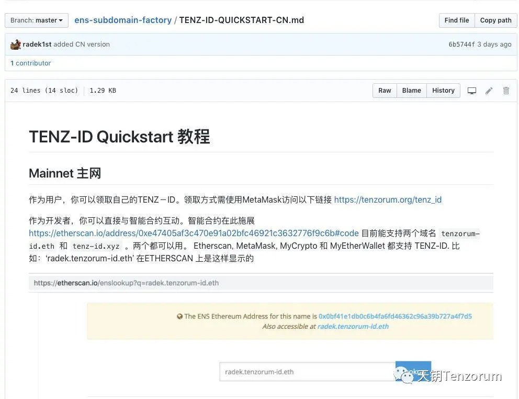Open the tenzorum.org/tenz_id link
The image size is (519, 399).
point(388,200)
